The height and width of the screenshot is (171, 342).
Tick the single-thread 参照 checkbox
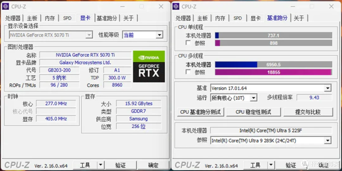click(x=188, y=43)
